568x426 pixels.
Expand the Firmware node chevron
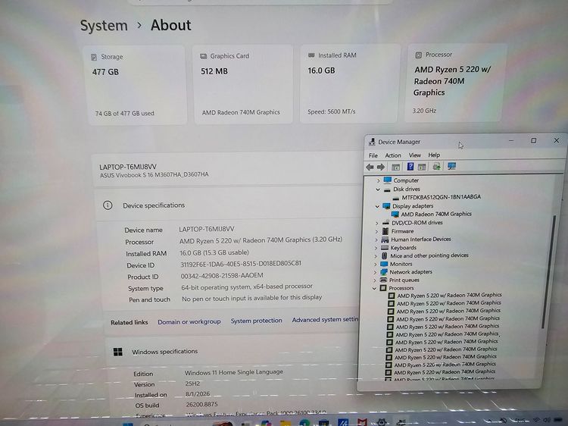[376, 231]
